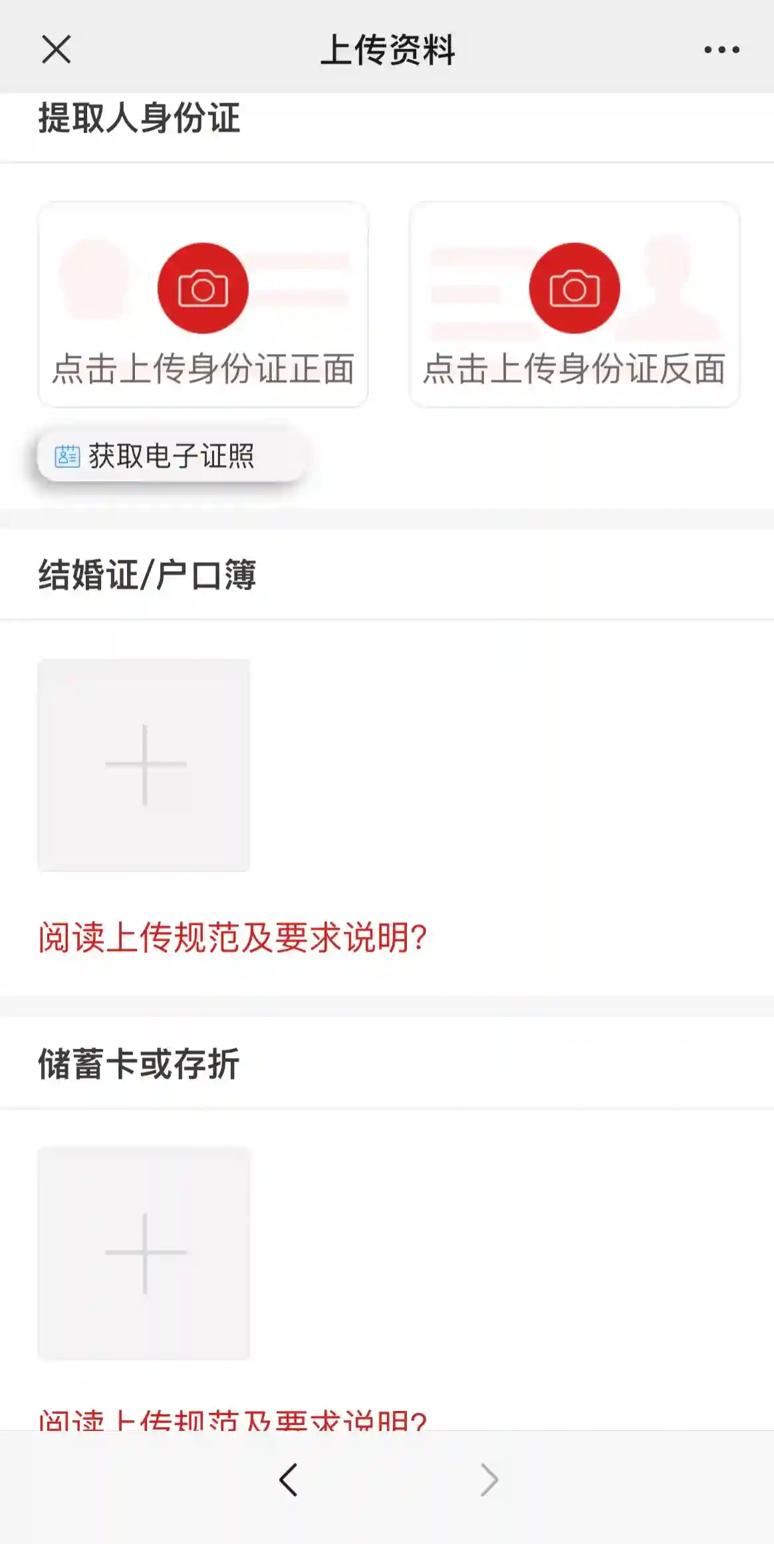
Task: Open the 阅读上传规范及要求说明 link below 储蓄卡或存折
Action: tap(232, 1420)
